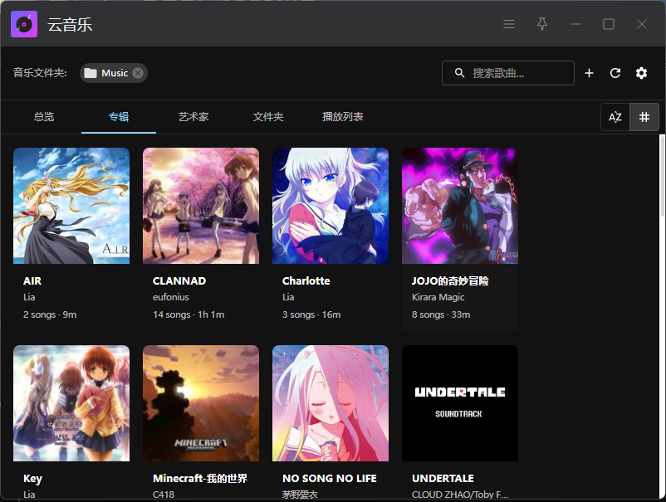The height and width of the screenshot is (502, 666).
Task: Click artist Kirara Magic
Action: (x=438, y=297)
